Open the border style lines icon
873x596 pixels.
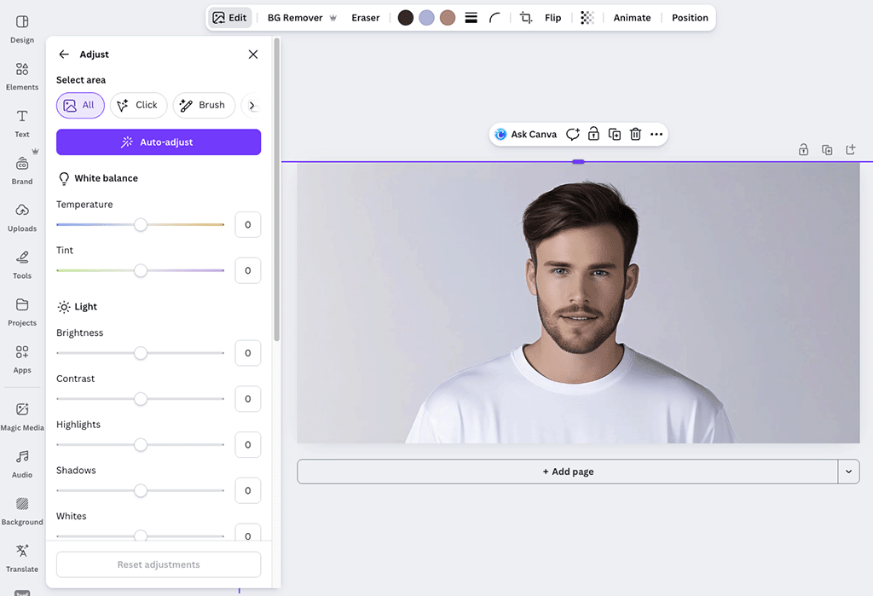(x=471, y=18)
